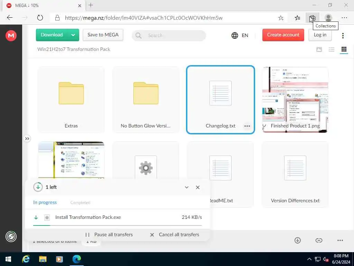Open Internet Explorer from taskbar
354x266 pixels.
tap(26, 259)
